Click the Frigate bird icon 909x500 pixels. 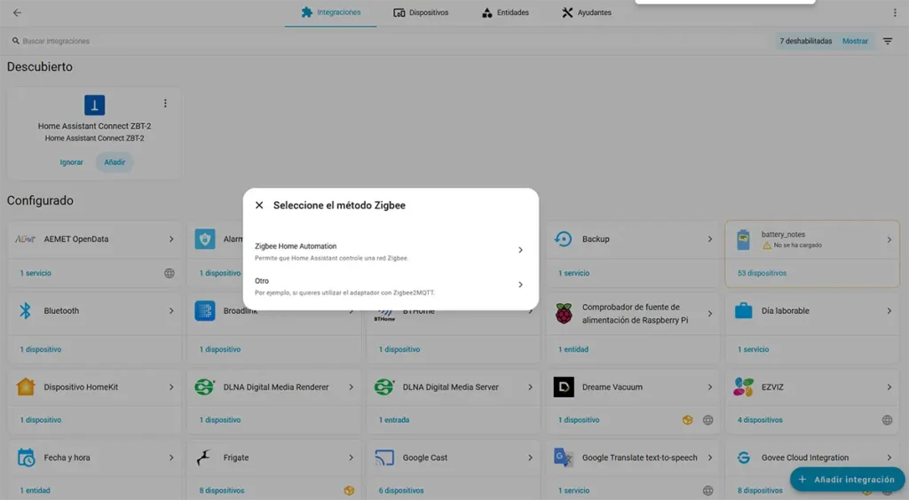click(x=205, y=457)
